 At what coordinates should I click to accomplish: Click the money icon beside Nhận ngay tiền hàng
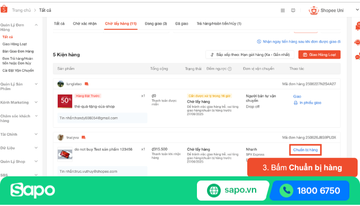coord(259,42)
